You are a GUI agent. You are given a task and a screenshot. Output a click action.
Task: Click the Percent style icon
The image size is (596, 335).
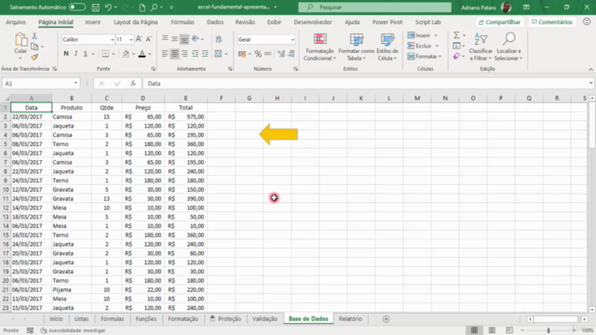[258, 54]
